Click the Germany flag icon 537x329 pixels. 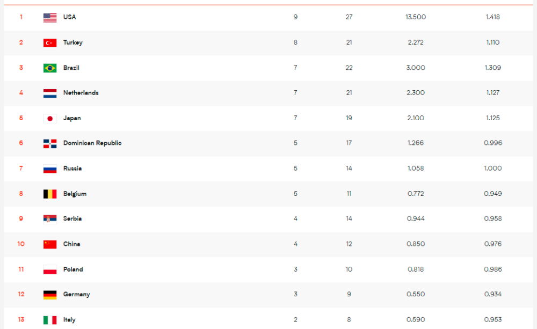click(x=50, y=295)
